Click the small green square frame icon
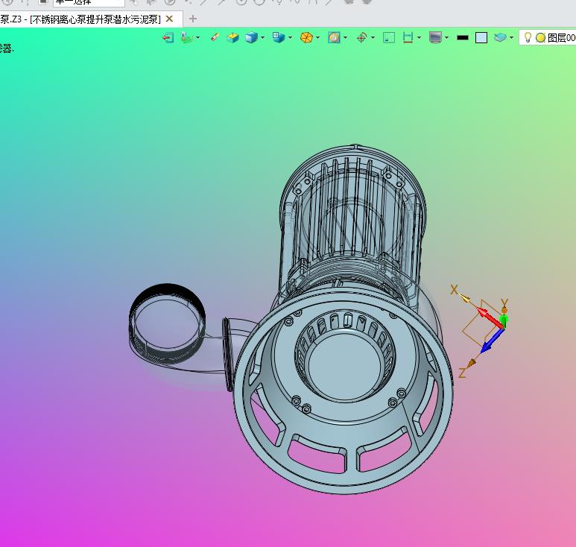This screenshot has width=576, height=547. [389, 37]
